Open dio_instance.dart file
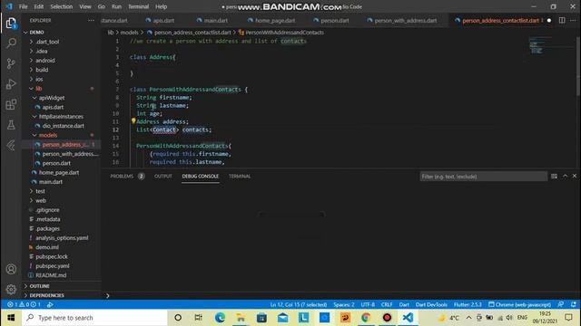This screenshot has height=326, width=581. [63, 126]
